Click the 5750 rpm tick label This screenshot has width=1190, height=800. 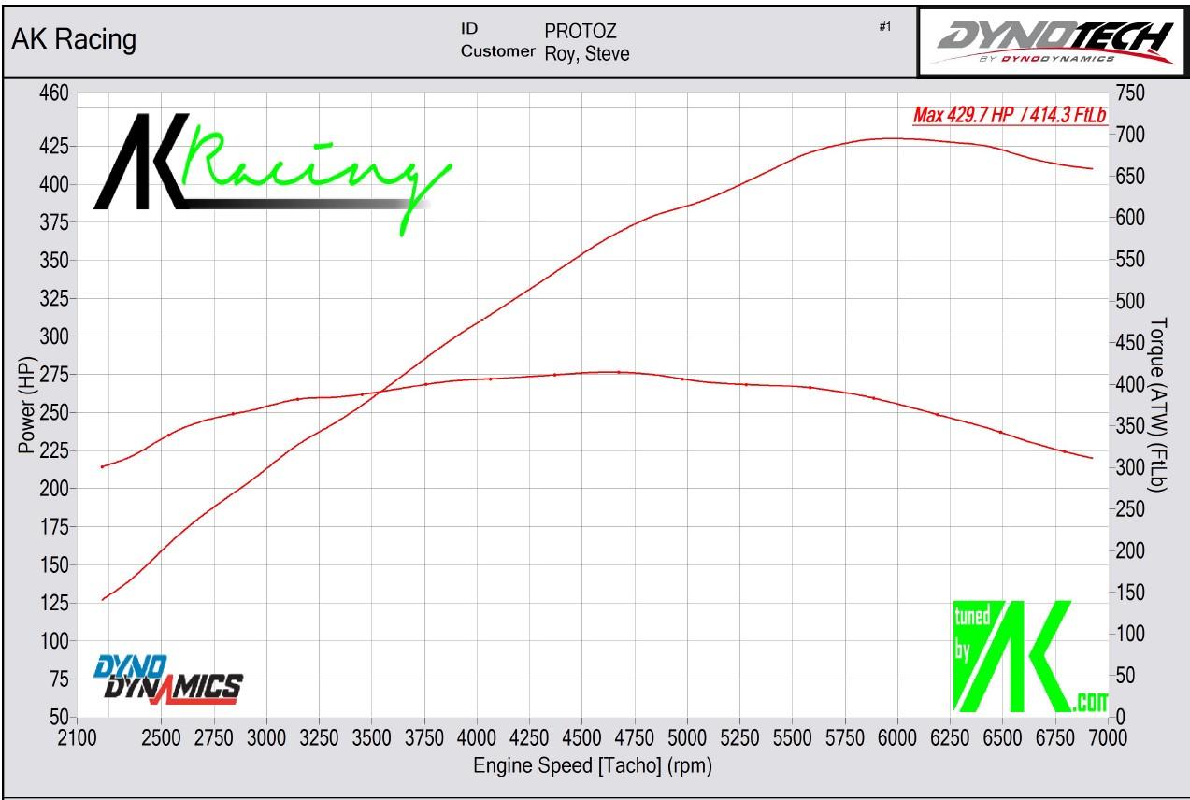[845, 737]
